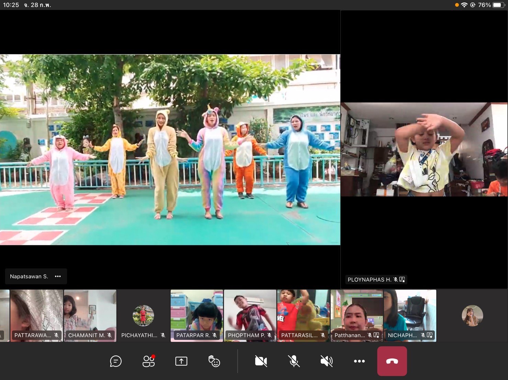The width and height of the screenshot is (508, 380).
Task: Tap muted mic icon on Patthanan... tile
Action: 370,335
